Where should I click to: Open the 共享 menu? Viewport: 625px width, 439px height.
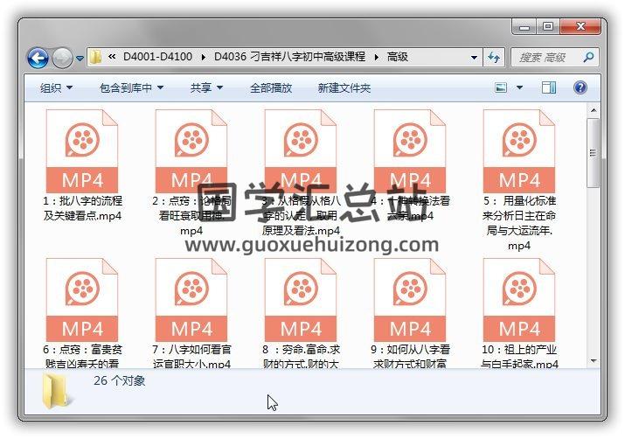[206, 87]
